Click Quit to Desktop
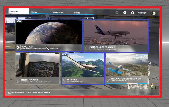The image size is (169, 107). coord(18,93)
